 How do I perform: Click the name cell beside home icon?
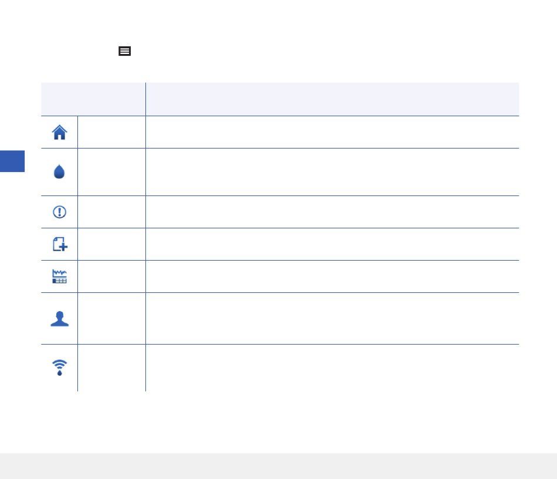pos(111,132)
